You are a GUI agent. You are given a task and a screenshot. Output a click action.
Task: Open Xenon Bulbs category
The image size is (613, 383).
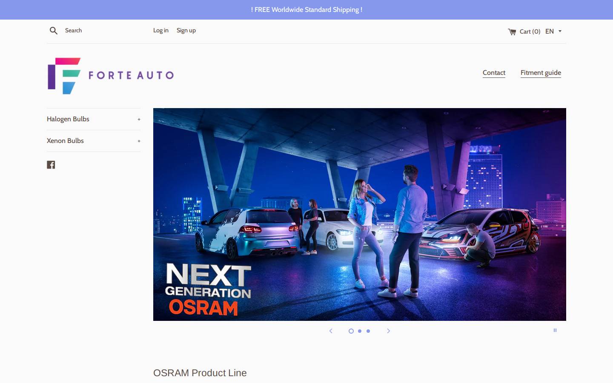click(65, 141)
